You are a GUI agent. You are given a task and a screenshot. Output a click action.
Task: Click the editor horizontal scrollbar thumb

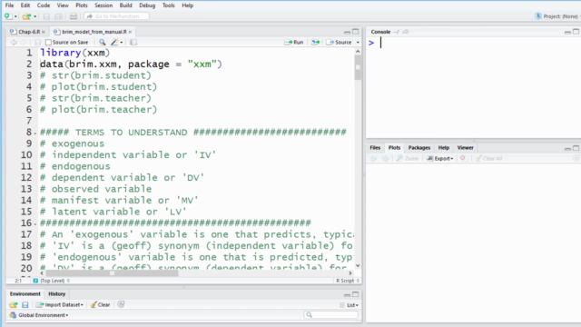pos(112,273)
